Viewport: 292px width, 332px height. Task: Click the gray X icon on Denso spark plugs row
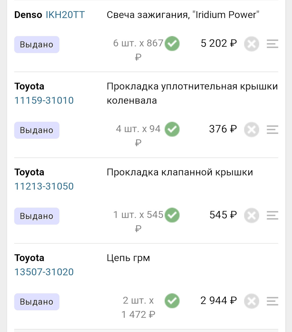pyautogui.click(x=252, y=44)
